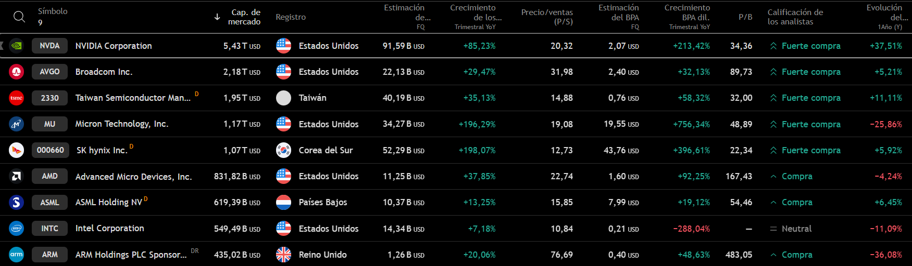Viewport: 912px width, 266px height.
Task: Open the symbol search magnifier icon
Action: point(19,17)
